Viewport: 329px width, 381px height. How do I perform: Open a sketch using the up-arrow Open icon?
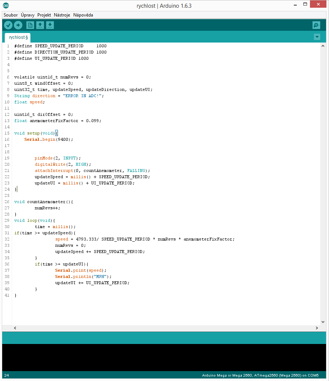(x=40, y=25)
